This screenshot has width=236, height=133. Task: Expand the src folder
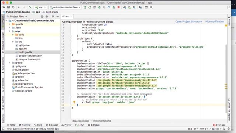[13, 42]
